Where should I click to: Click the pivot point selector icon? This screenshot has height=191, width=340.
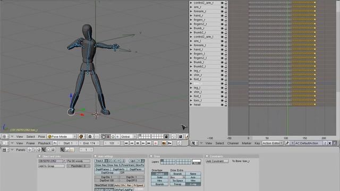pos(90,136)
